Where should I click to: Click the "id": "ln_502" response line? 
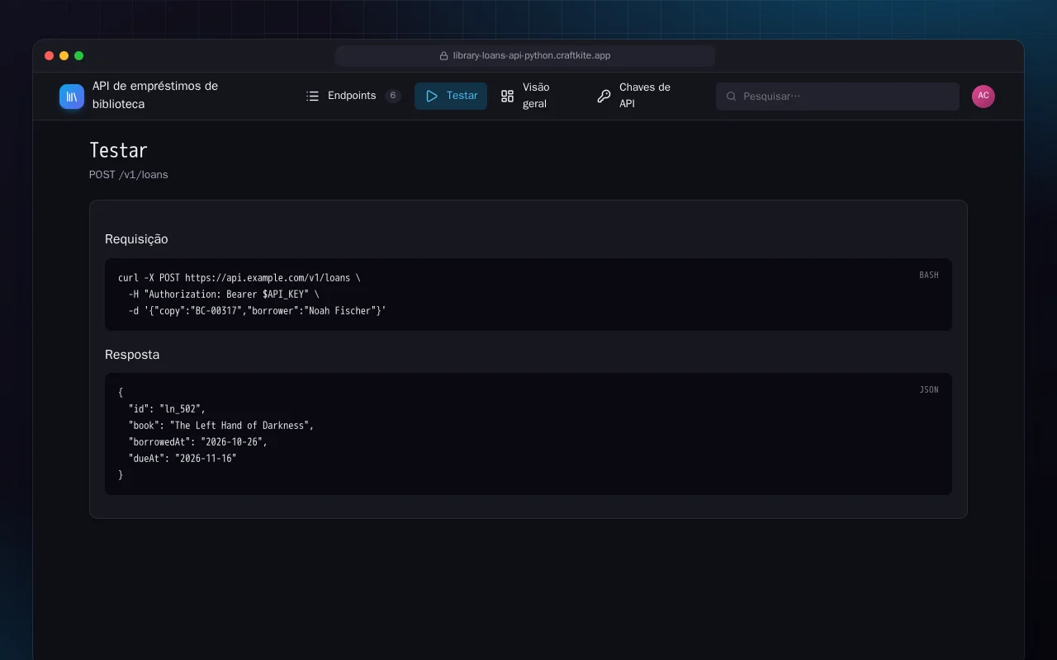[x=167, y=409]
